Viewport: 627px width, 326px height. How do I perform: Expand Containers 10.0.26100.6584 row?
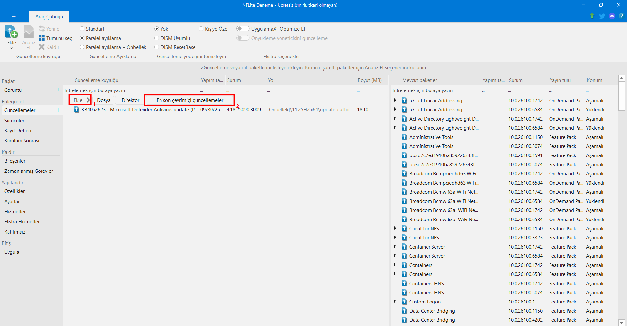coord(395,274)
